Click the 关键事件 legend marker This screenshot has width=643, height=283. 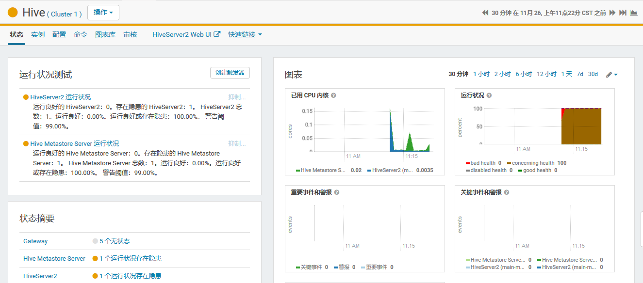click(x=298, y=267)
